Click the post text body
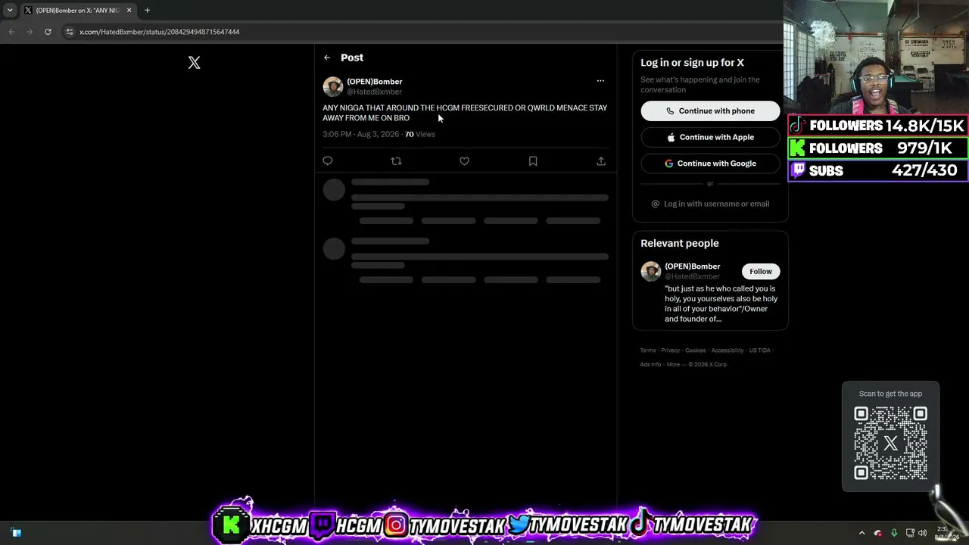This screenshot has height=545, width=969. [465, 113]
